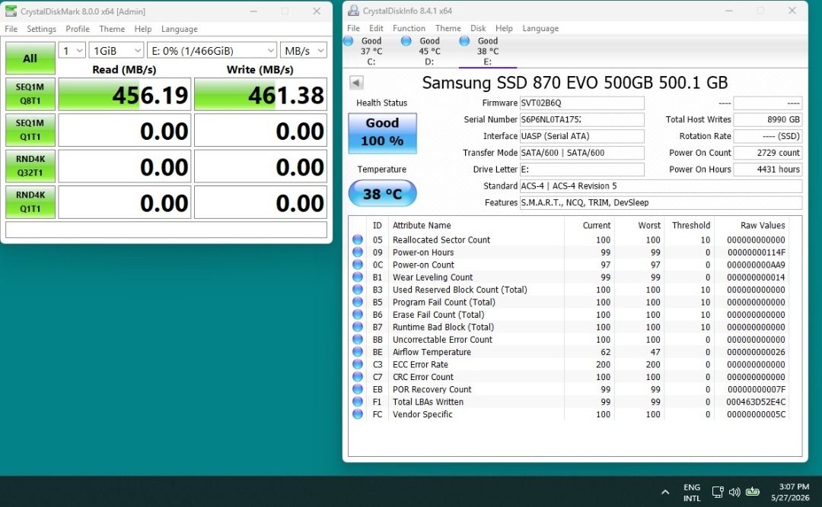Image resolution: width=822 pixels, height=507 pixels.
Task: Open CrystalDiskInfo Edit menu
Action: pyautogui.click(x=376, y=28)
